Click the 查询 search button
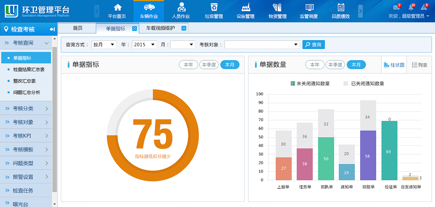This screenshot has height=207, width=435. (x=313, y=45)
